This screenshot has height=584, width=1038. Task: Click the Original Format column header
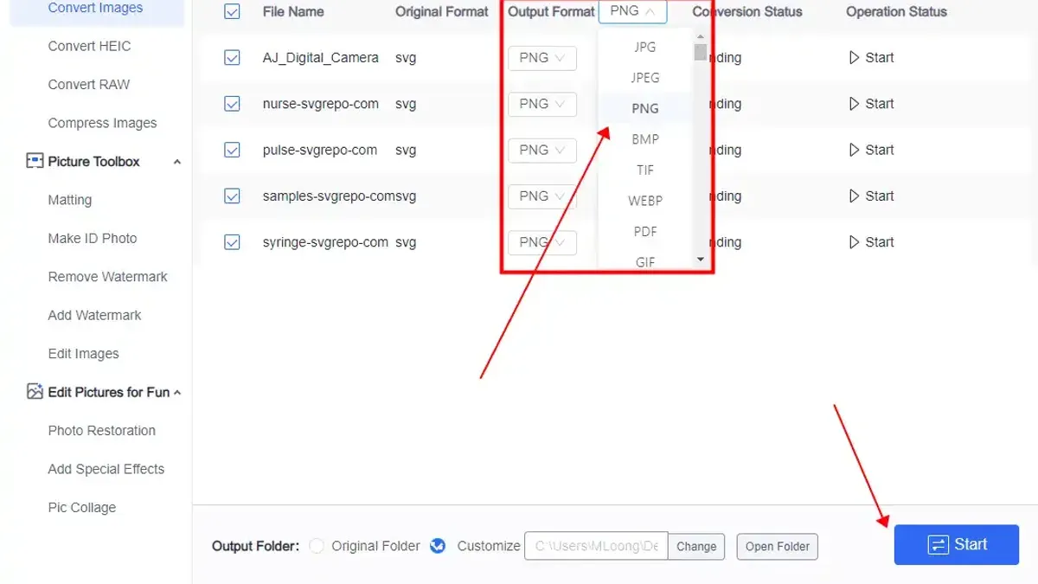(442, 12)
